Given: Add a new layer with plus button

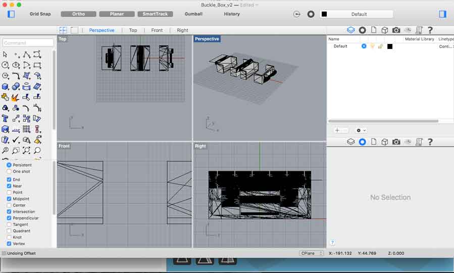Looking at the screenshot, I should (337, 130).
